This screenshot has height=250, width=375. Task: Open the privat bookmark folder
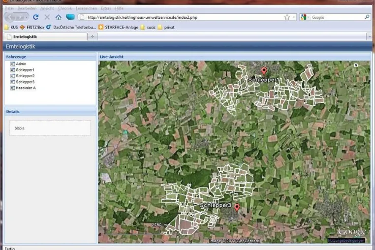coord(166,27)
